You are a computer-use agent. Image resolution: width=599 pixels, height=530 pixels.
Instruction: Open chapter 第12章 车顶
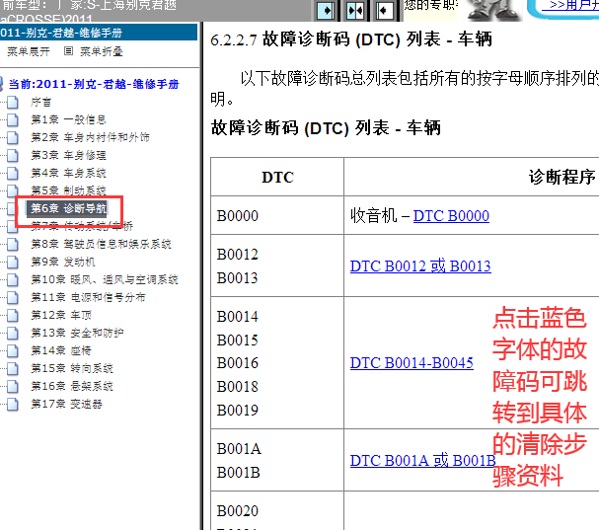61,315
